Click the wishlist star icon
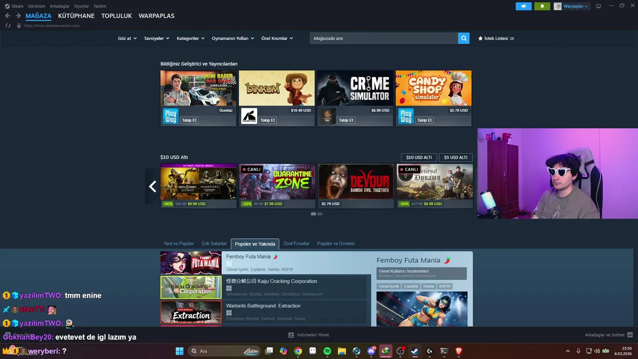Image resolution: width=638 pixels, height=359 pixels. pos(480,38)
